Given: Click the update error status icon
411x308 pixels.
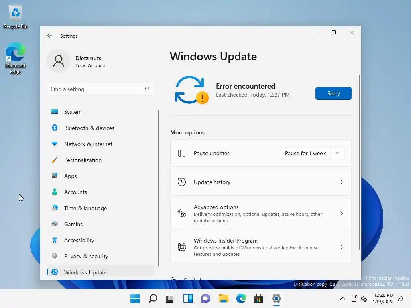Looking at the screenshot, I should click(x=191, y=90).
